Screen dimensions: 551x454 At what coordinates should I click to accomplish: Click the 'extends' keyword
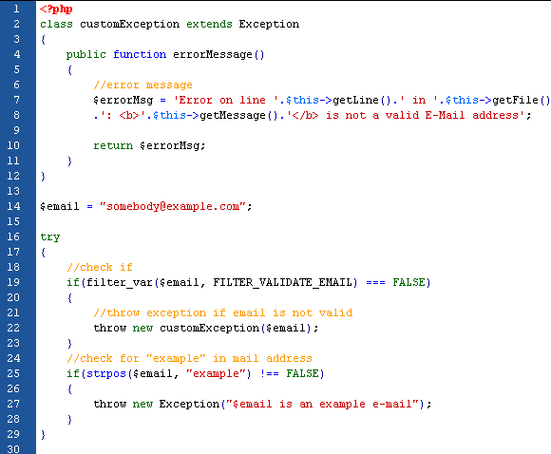pyautogui.click(x=209, y=24)
